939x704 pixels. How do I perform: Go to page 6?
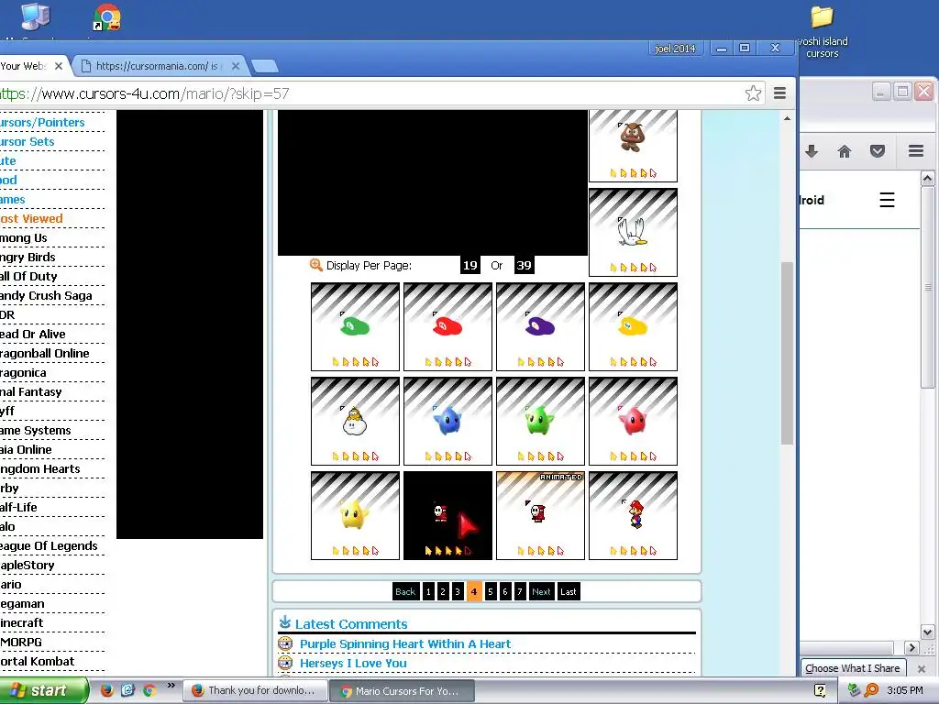(505, 591)
